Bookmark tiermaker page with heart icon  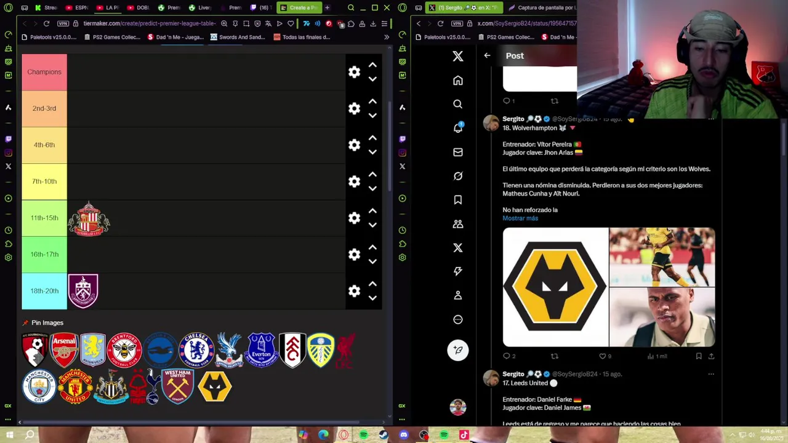(291, 23)
